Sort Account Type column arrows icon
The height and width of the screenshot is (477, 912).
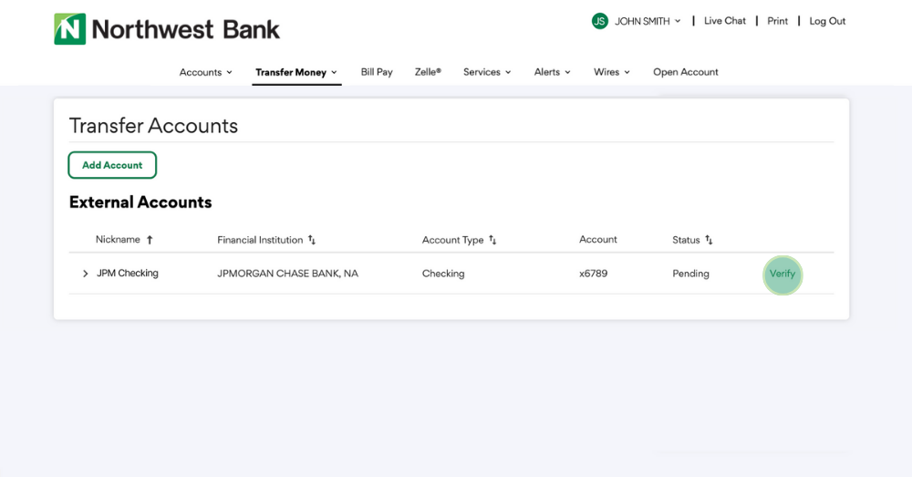(x=492, y=240)
